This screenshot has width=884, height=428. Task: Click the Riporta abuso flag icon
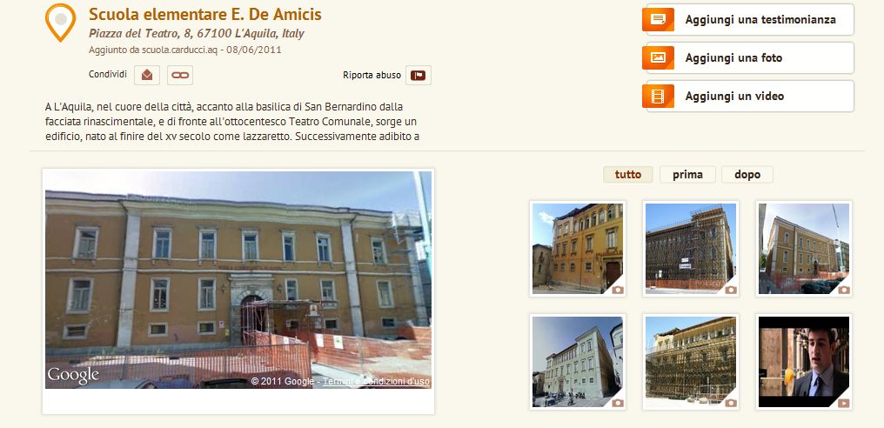coord(419,75)
